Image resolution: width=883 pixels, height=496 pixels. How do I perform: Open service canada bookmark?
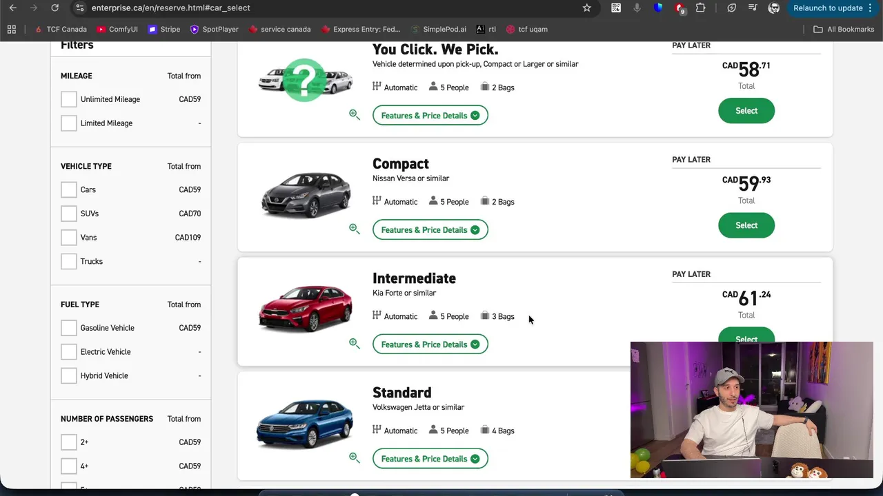click(279, 29)
